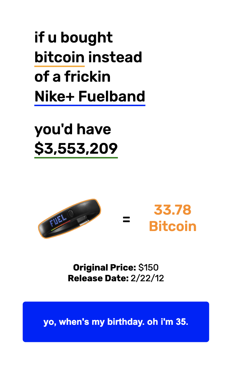Image resolution: width=232 pixels, height=369 pixels.
Task: Open the underlined "Nike+ Fuelband" link
Action: pos(90,97)
